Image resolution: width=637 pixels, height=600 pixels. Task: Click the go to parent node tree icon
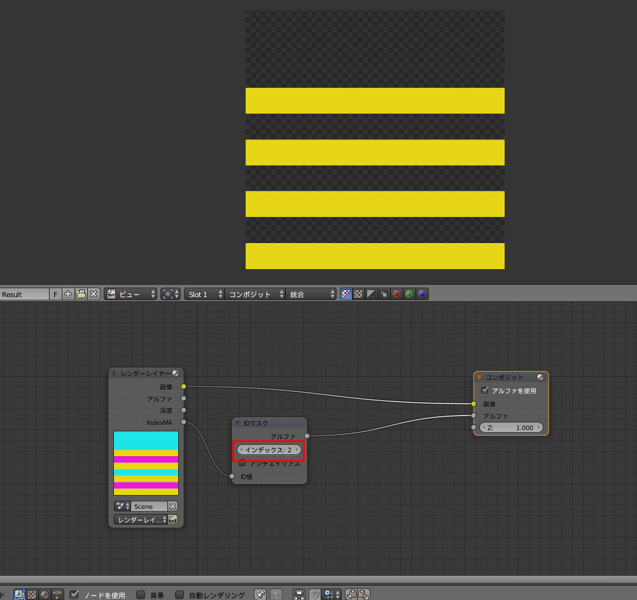pos(276,594)
